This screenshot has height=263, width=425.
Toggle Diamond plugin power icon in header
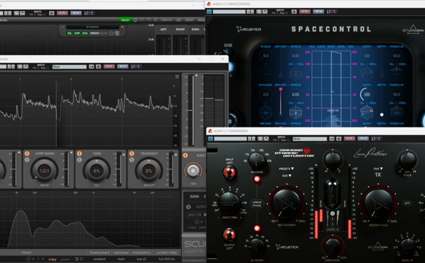210,139
